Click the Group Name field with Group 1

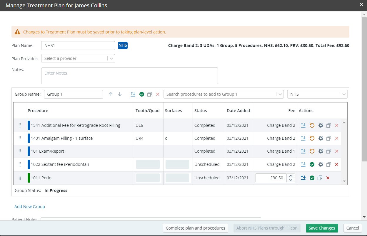tap(74, 94)
